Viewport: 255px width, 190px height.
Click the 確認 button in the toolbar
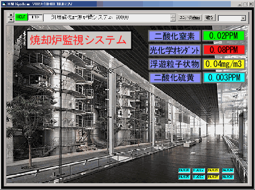coord(209,18)
